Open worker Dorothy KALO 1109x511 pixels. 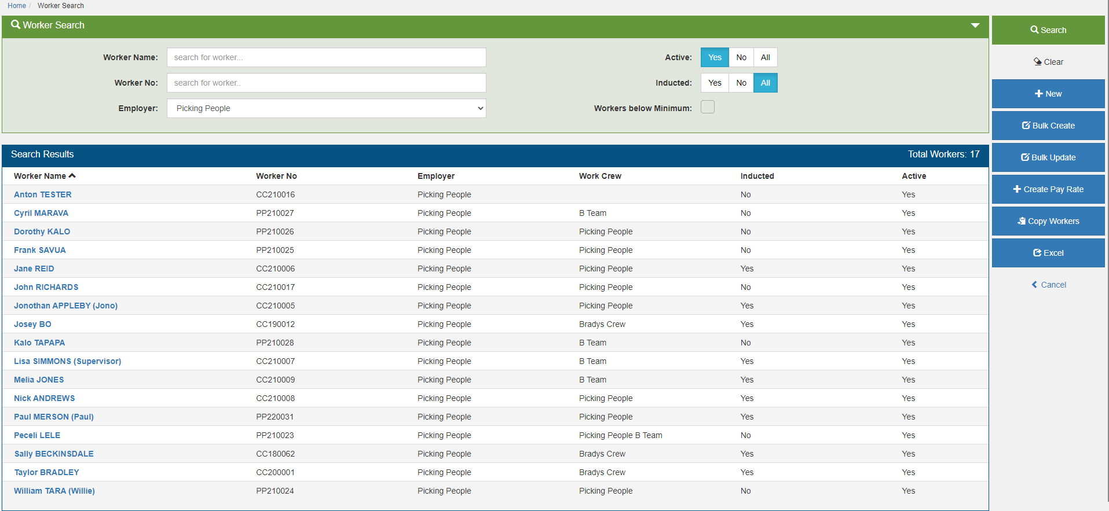pyautogui.click(x=42, y=231)
